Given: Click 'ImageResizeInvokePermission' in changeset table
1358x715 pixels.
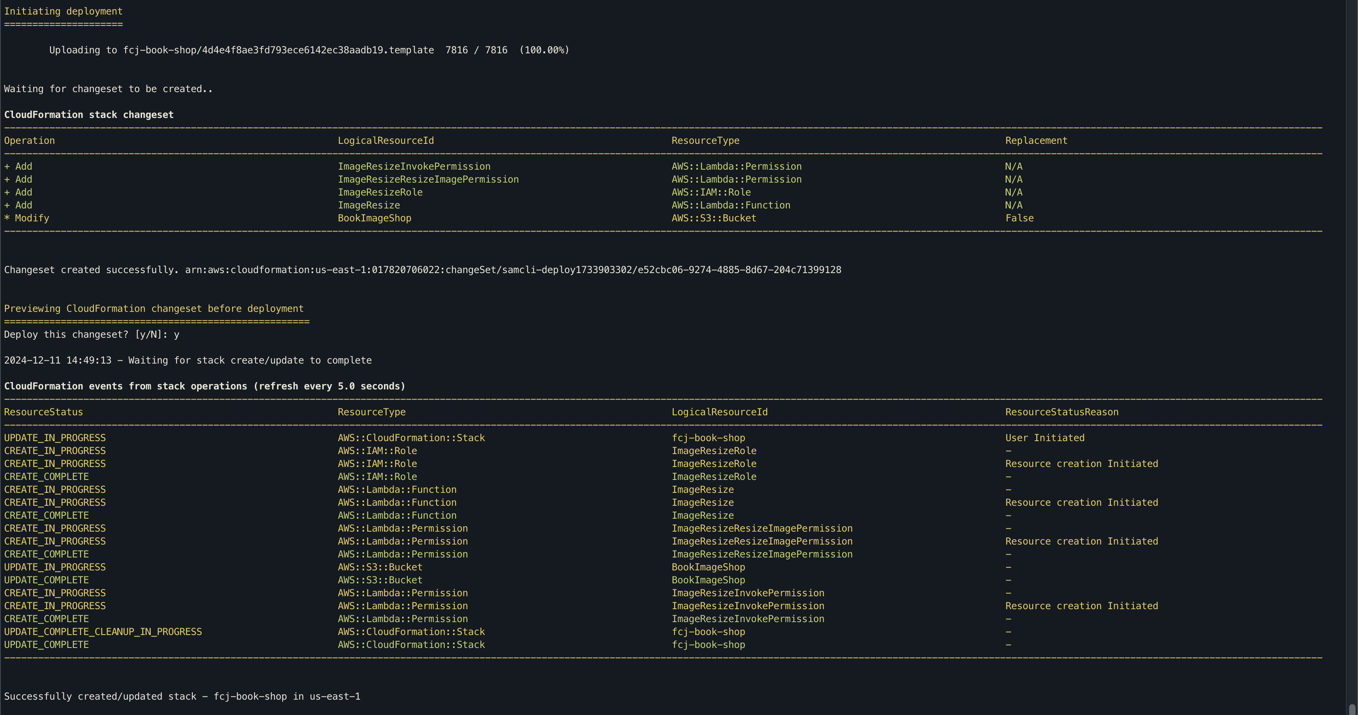Looking at the screenshot, I should pyautogui.click(x=414, y=166).
